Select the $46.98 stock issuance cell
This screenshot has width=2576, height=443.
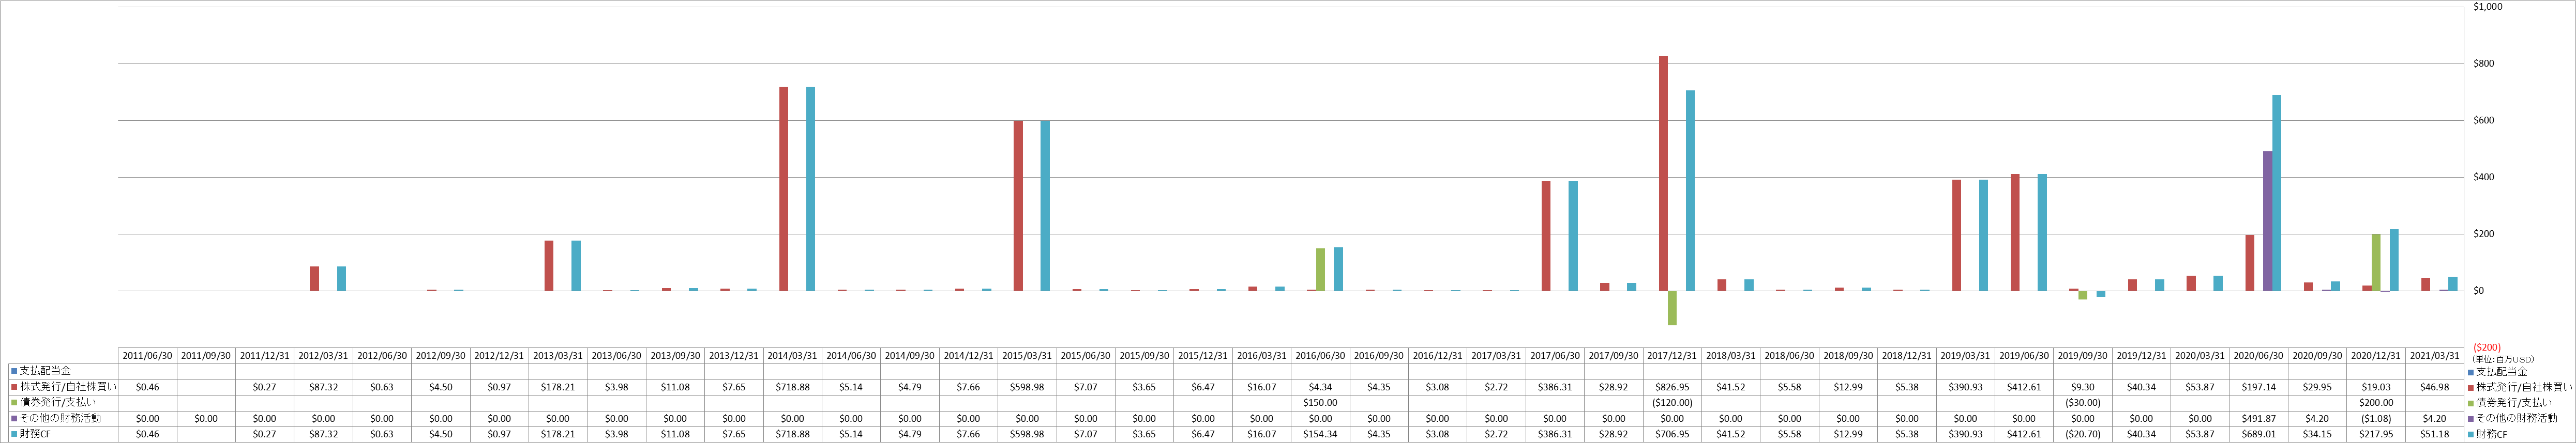[2436, 387]
